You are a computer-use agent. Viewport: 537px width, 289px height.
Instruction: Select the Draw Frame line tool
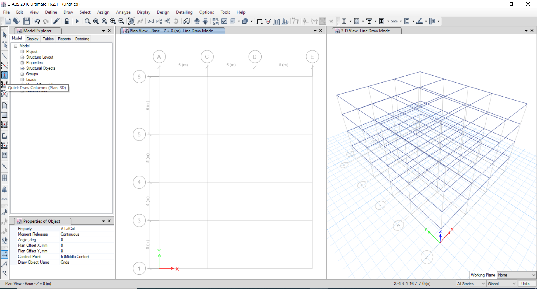(x=4, y=56)
